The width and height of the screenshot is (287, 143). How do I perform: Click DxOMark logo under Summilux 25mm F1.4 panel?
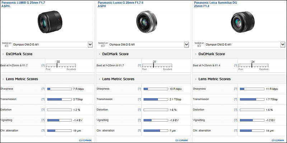[278, 140]
